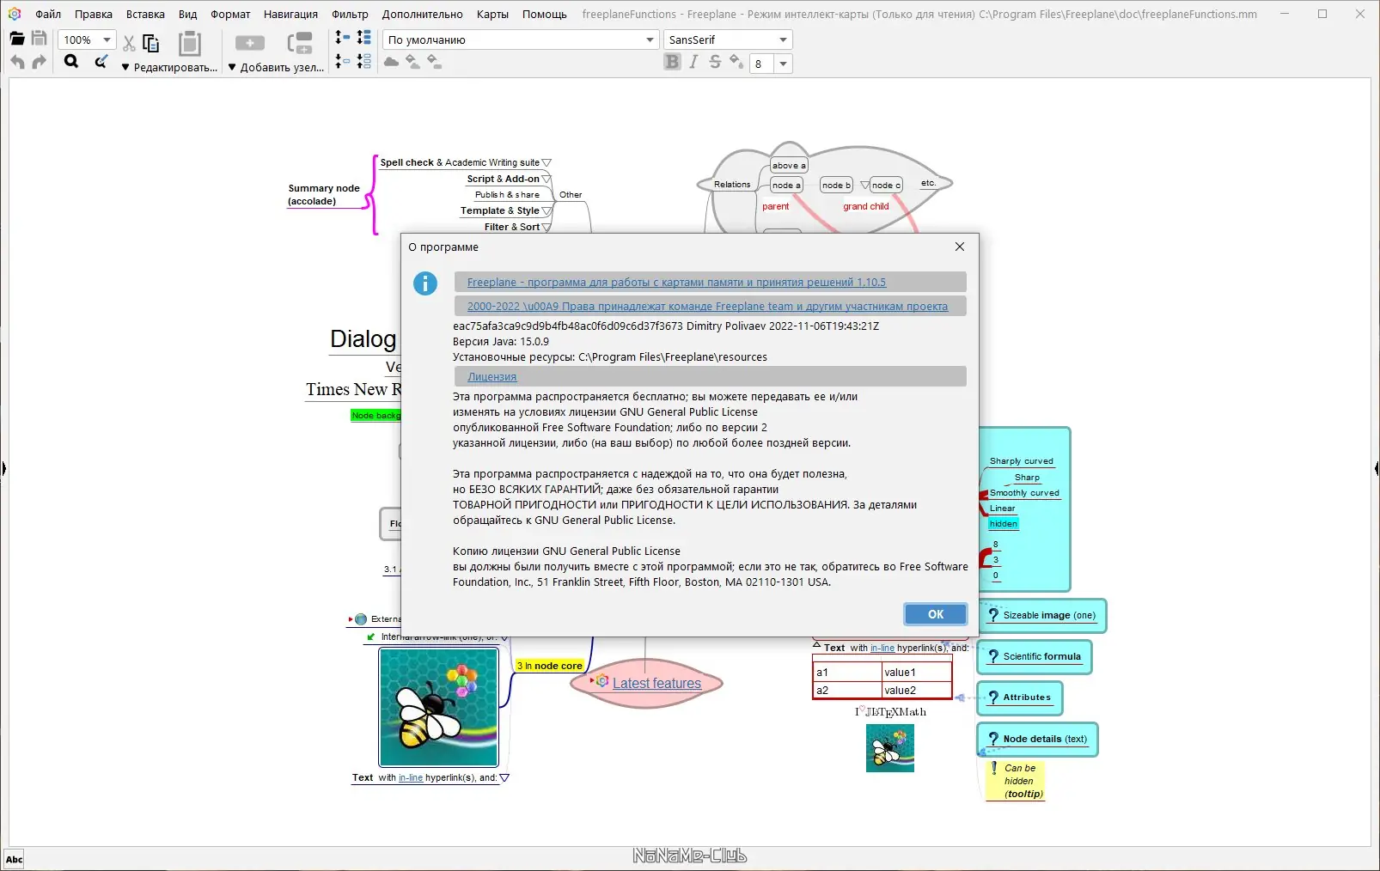The image size is (1380, 871).
Task: Click the Paste clipboard icon
Action: point(190,43)
